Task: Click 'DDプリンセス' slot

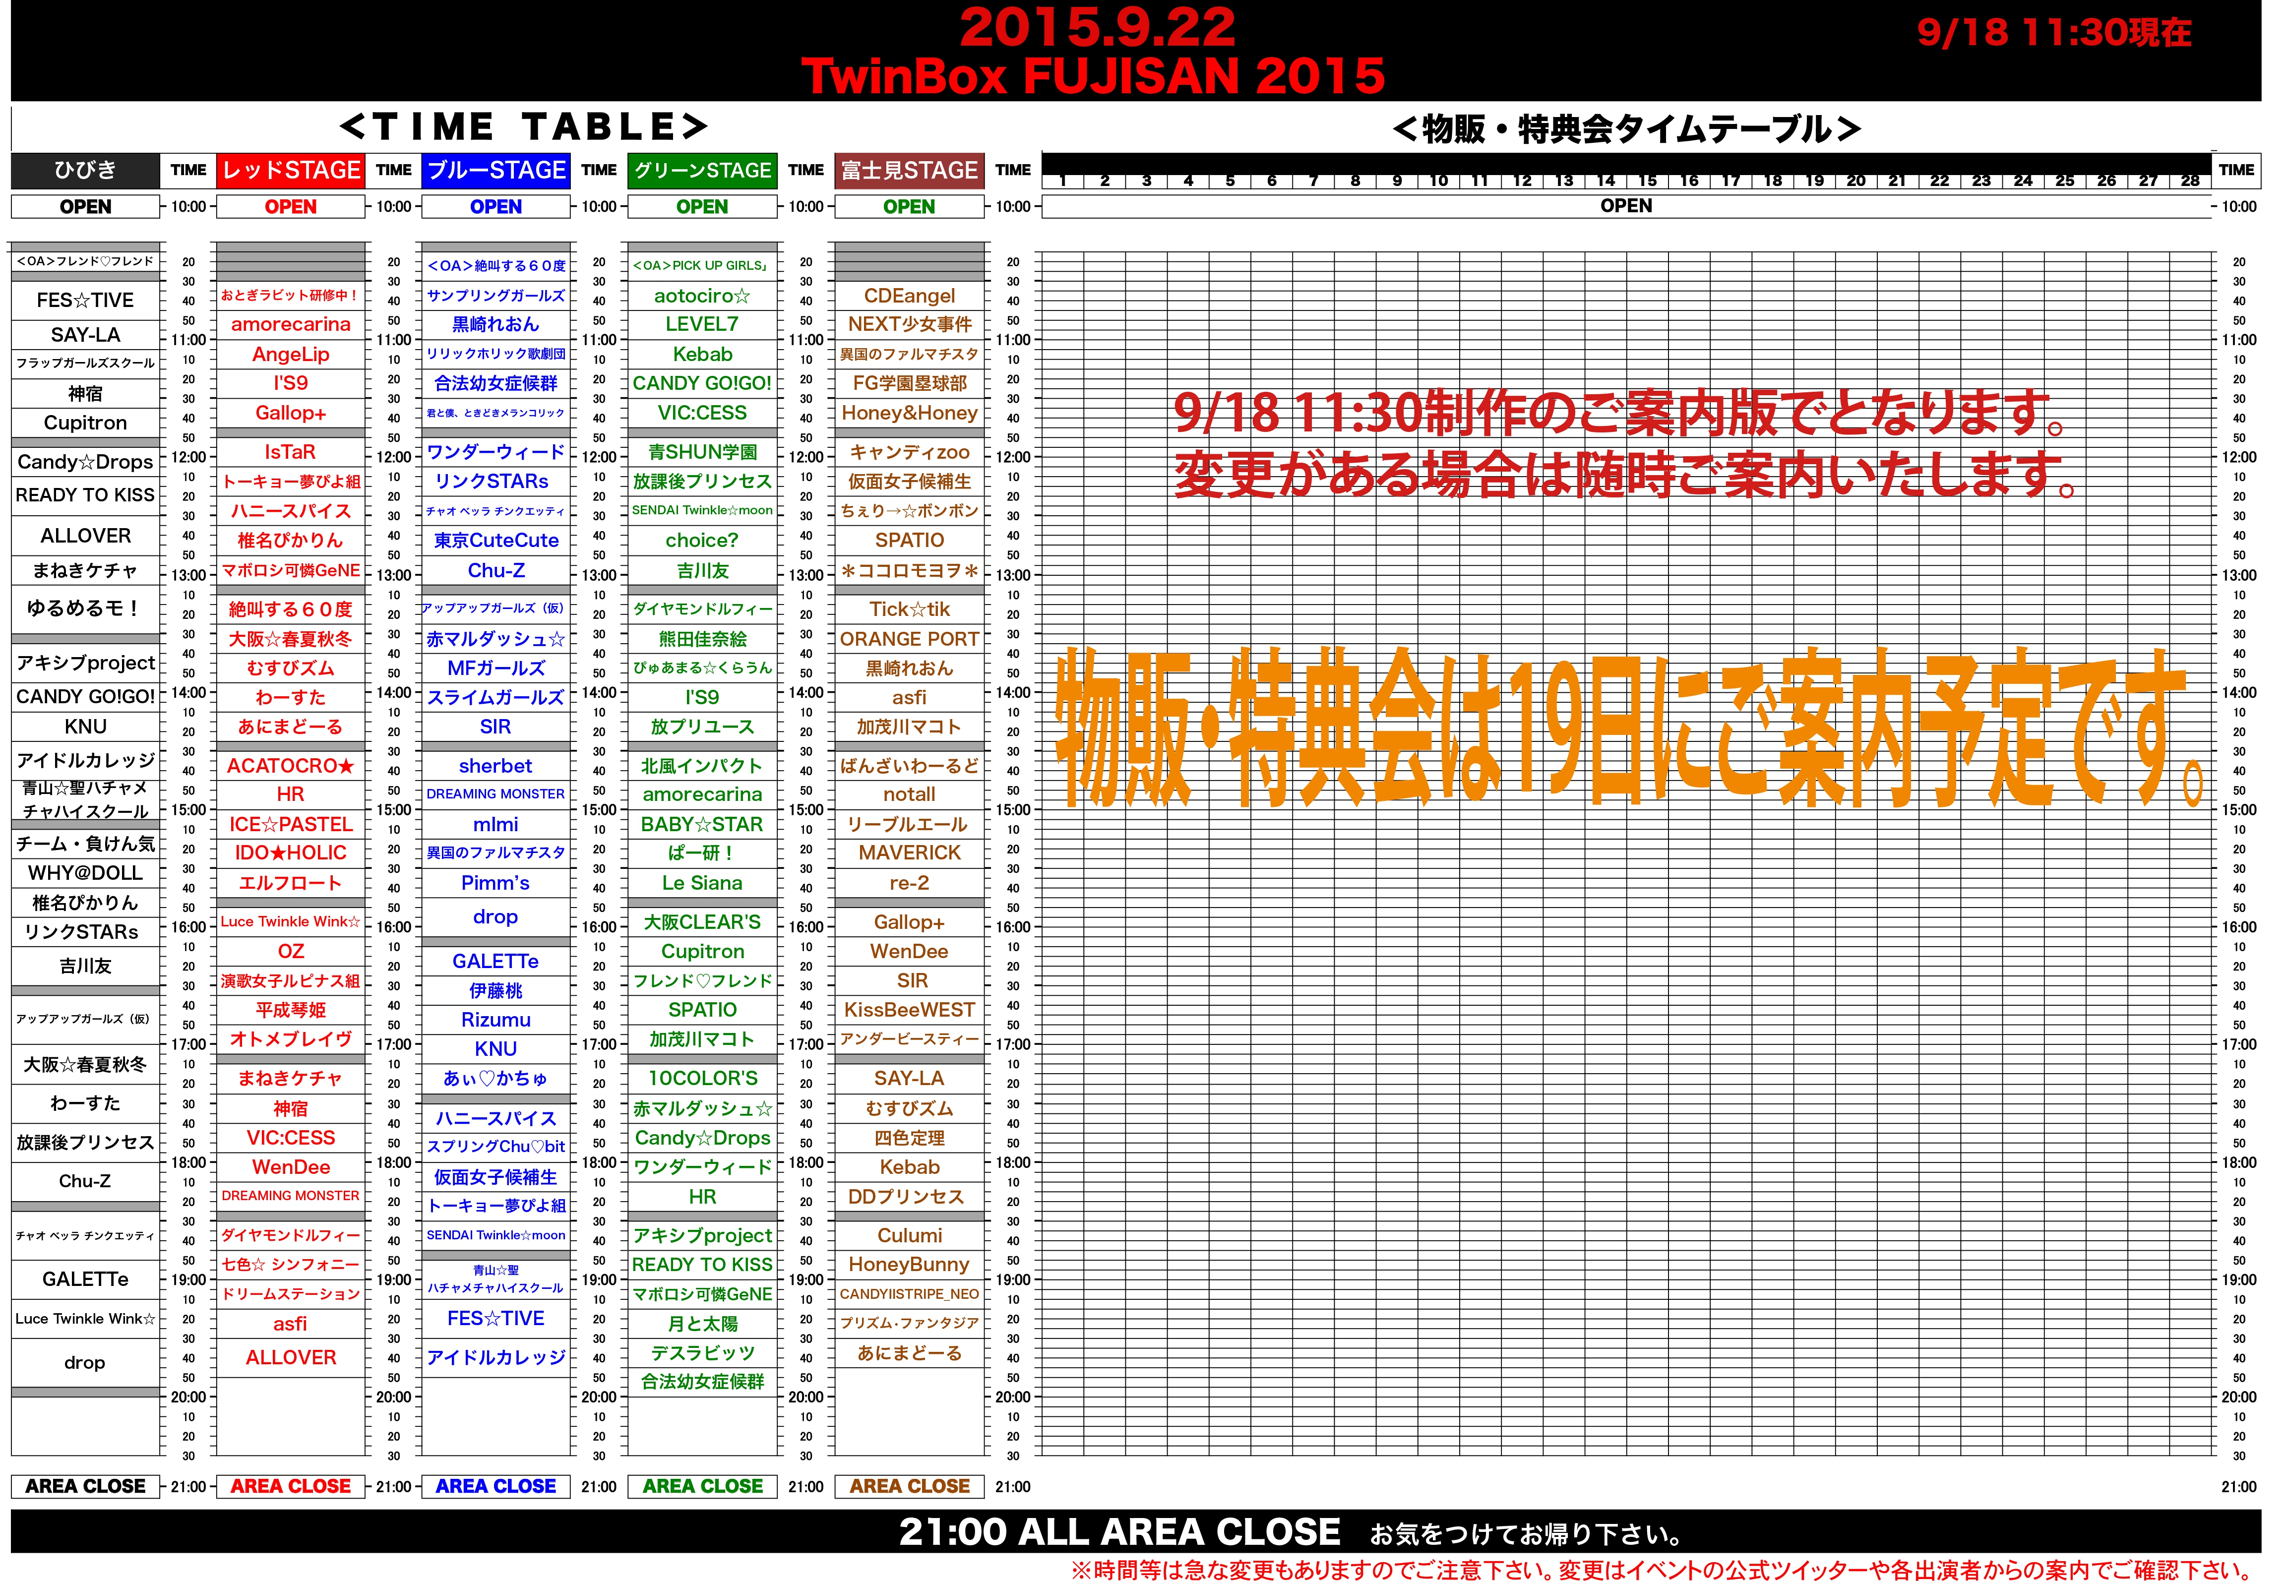Action: [909, 1197]
